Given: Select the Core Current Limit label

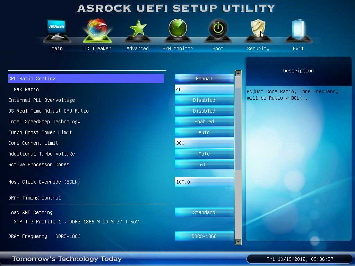Looking at the screenshot, I should click(33, 143).
